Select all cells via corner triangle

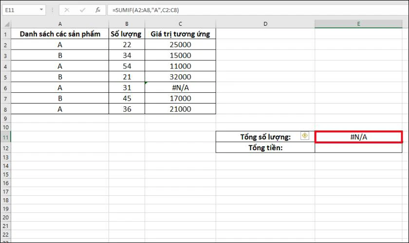point(7,24)
